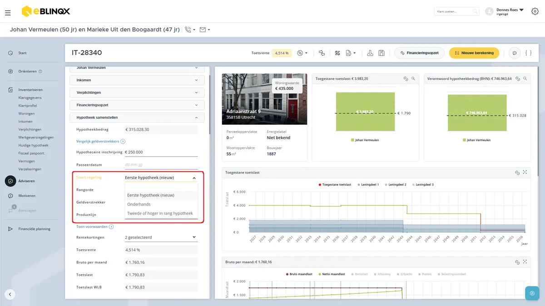This screenshot has height=306, width=545.
Task: Open the hamburger menu icon
Action: [8, 13]
